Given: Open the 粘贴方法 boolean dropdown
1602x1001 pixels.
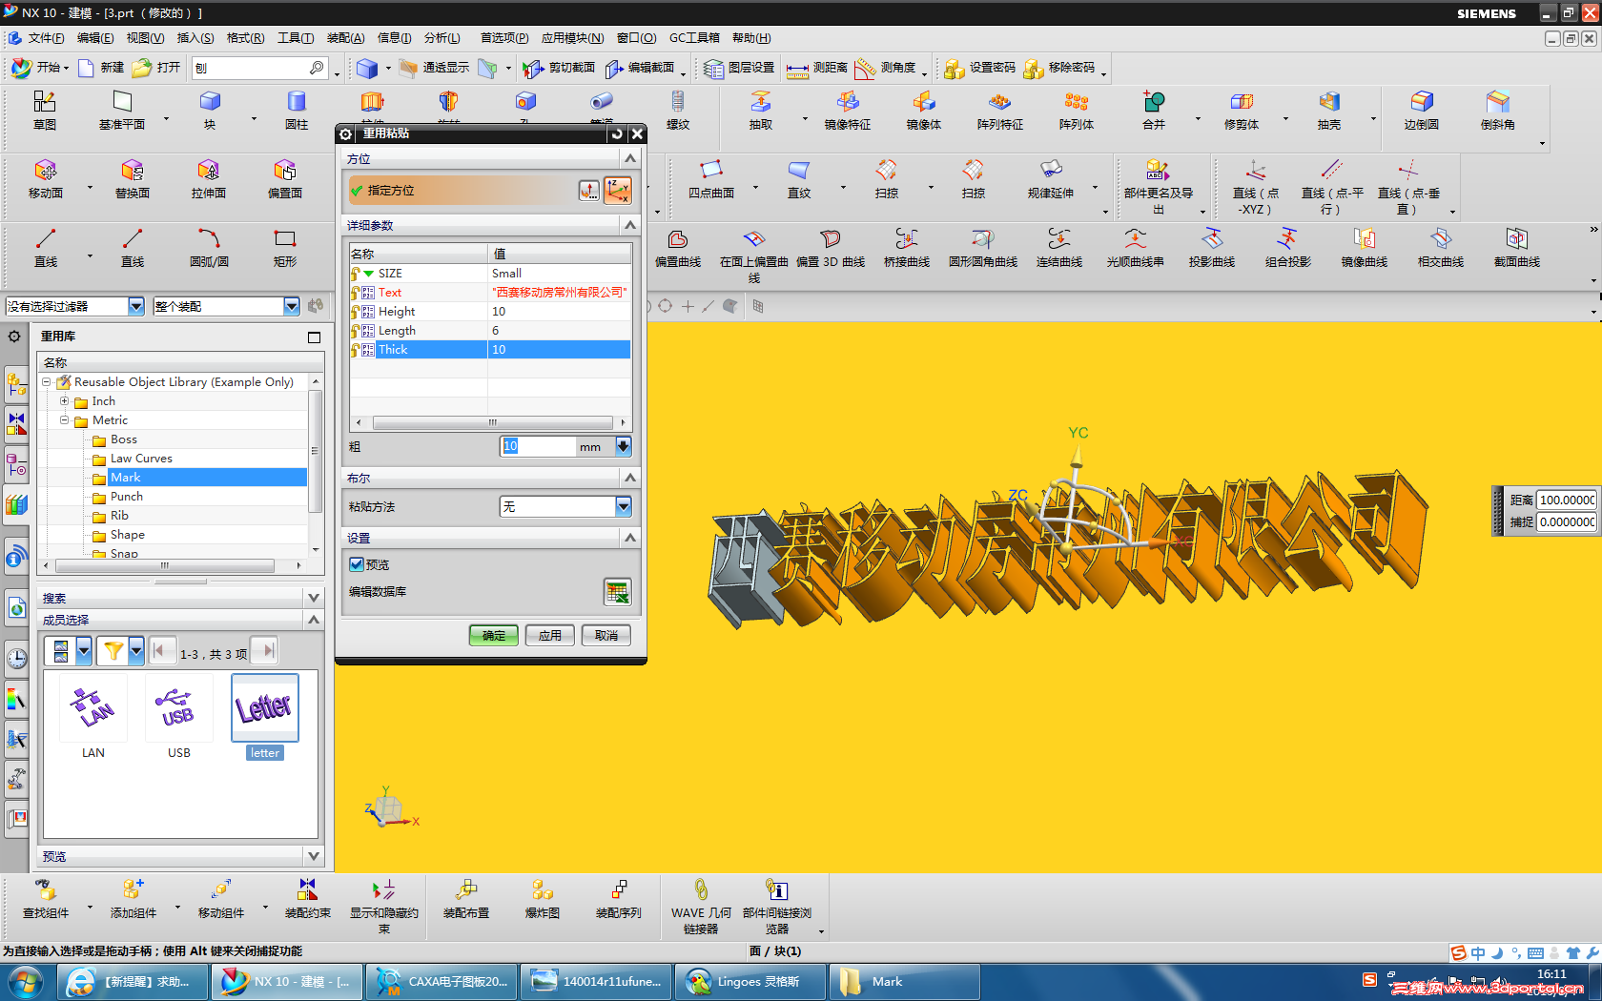Looking at the screenshot, I should 623,506.
